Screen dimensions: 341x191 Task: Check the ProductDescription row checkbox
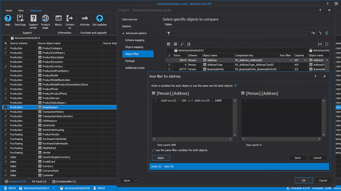coord(6,57)
